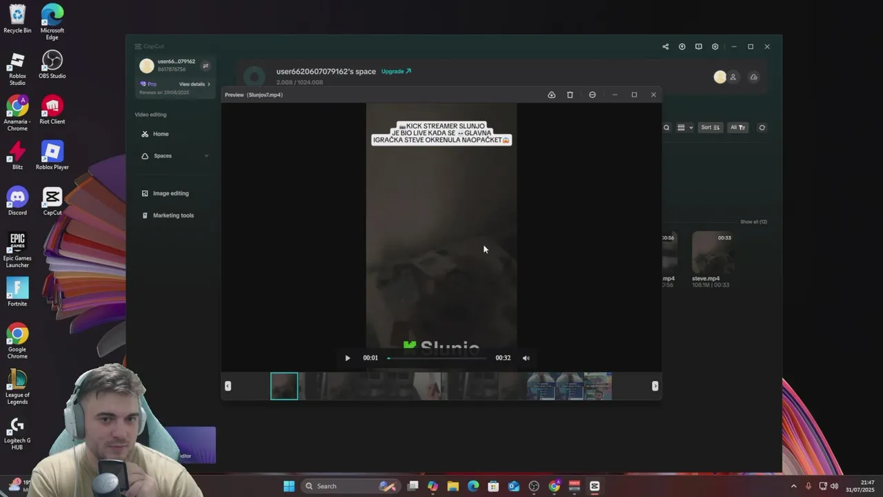
Task: Mute the preview with the speaker icon
Action: pos(526,358)
